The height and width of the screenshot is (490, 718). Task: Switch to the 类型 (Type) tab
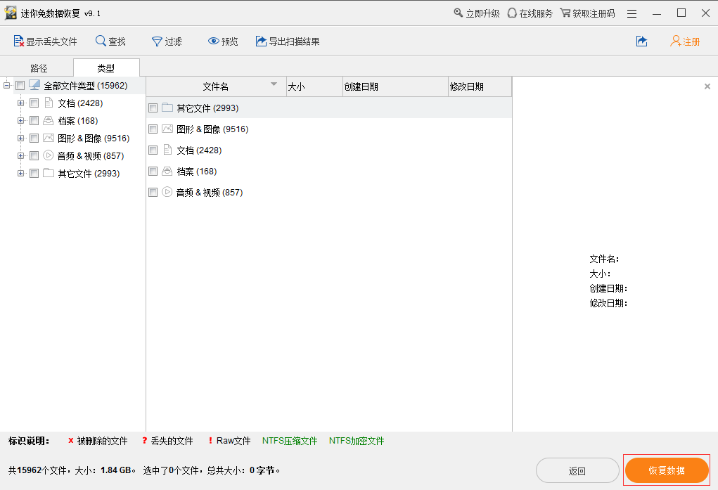click(x=106, y=68)
